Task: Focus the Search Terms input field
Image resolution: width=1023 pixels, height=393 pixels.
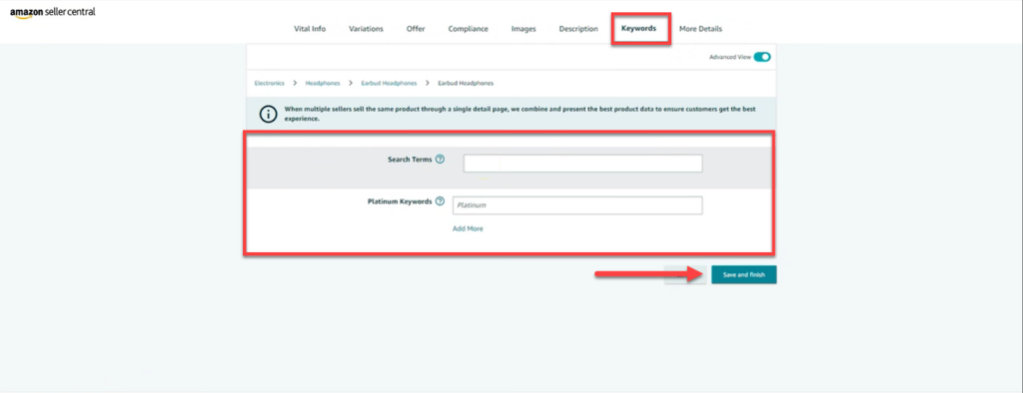Action: (x=582, y=164)
